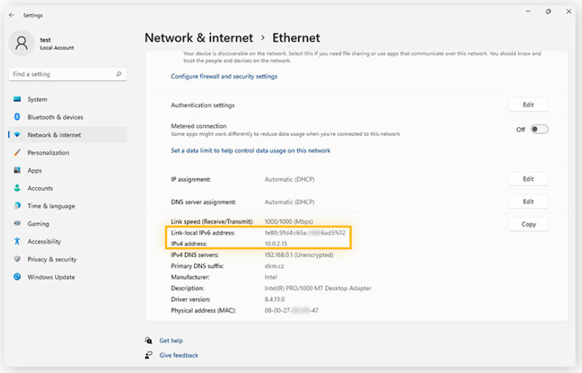Screen dimensions: 582x373
Task: Open Gaming settings via its icon
Action: tap(17, 224)
